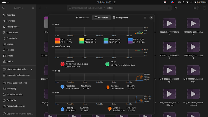The width and height of the screenshot is (208, 117).
Task: Click the folder search icon in Files
Action: (x=175, y=8)
